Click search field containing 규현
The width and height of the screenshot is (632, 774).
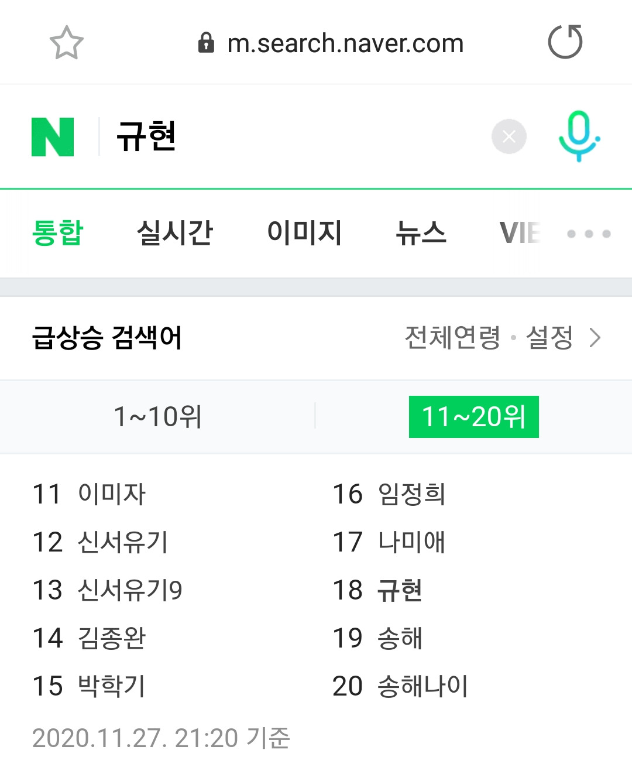tap(293, 136)
